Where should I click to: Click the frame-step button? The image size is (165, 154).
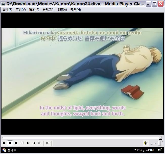point(48,143)
